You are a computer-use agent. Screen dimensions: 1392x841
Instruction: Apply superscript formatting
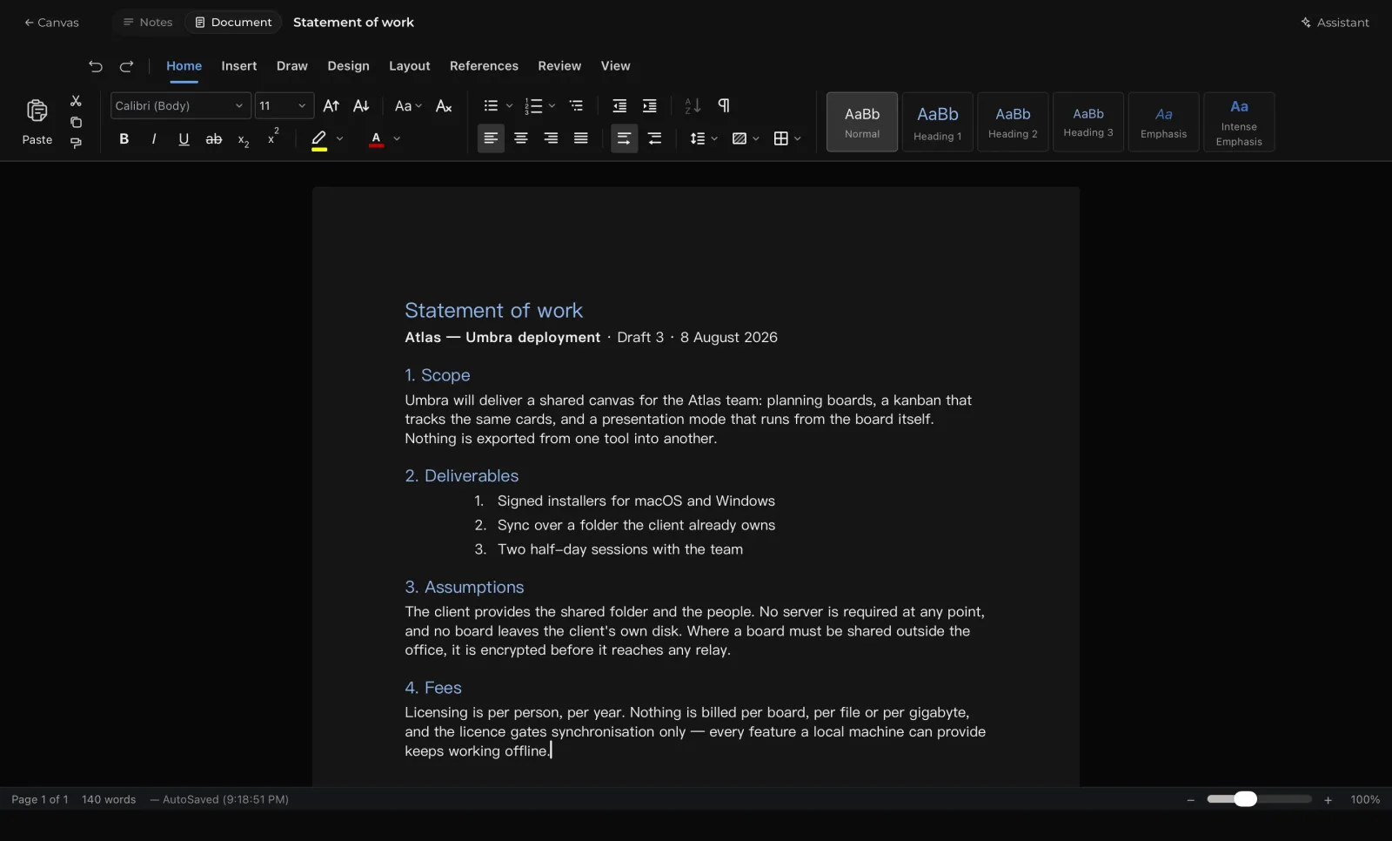point(273,138)
